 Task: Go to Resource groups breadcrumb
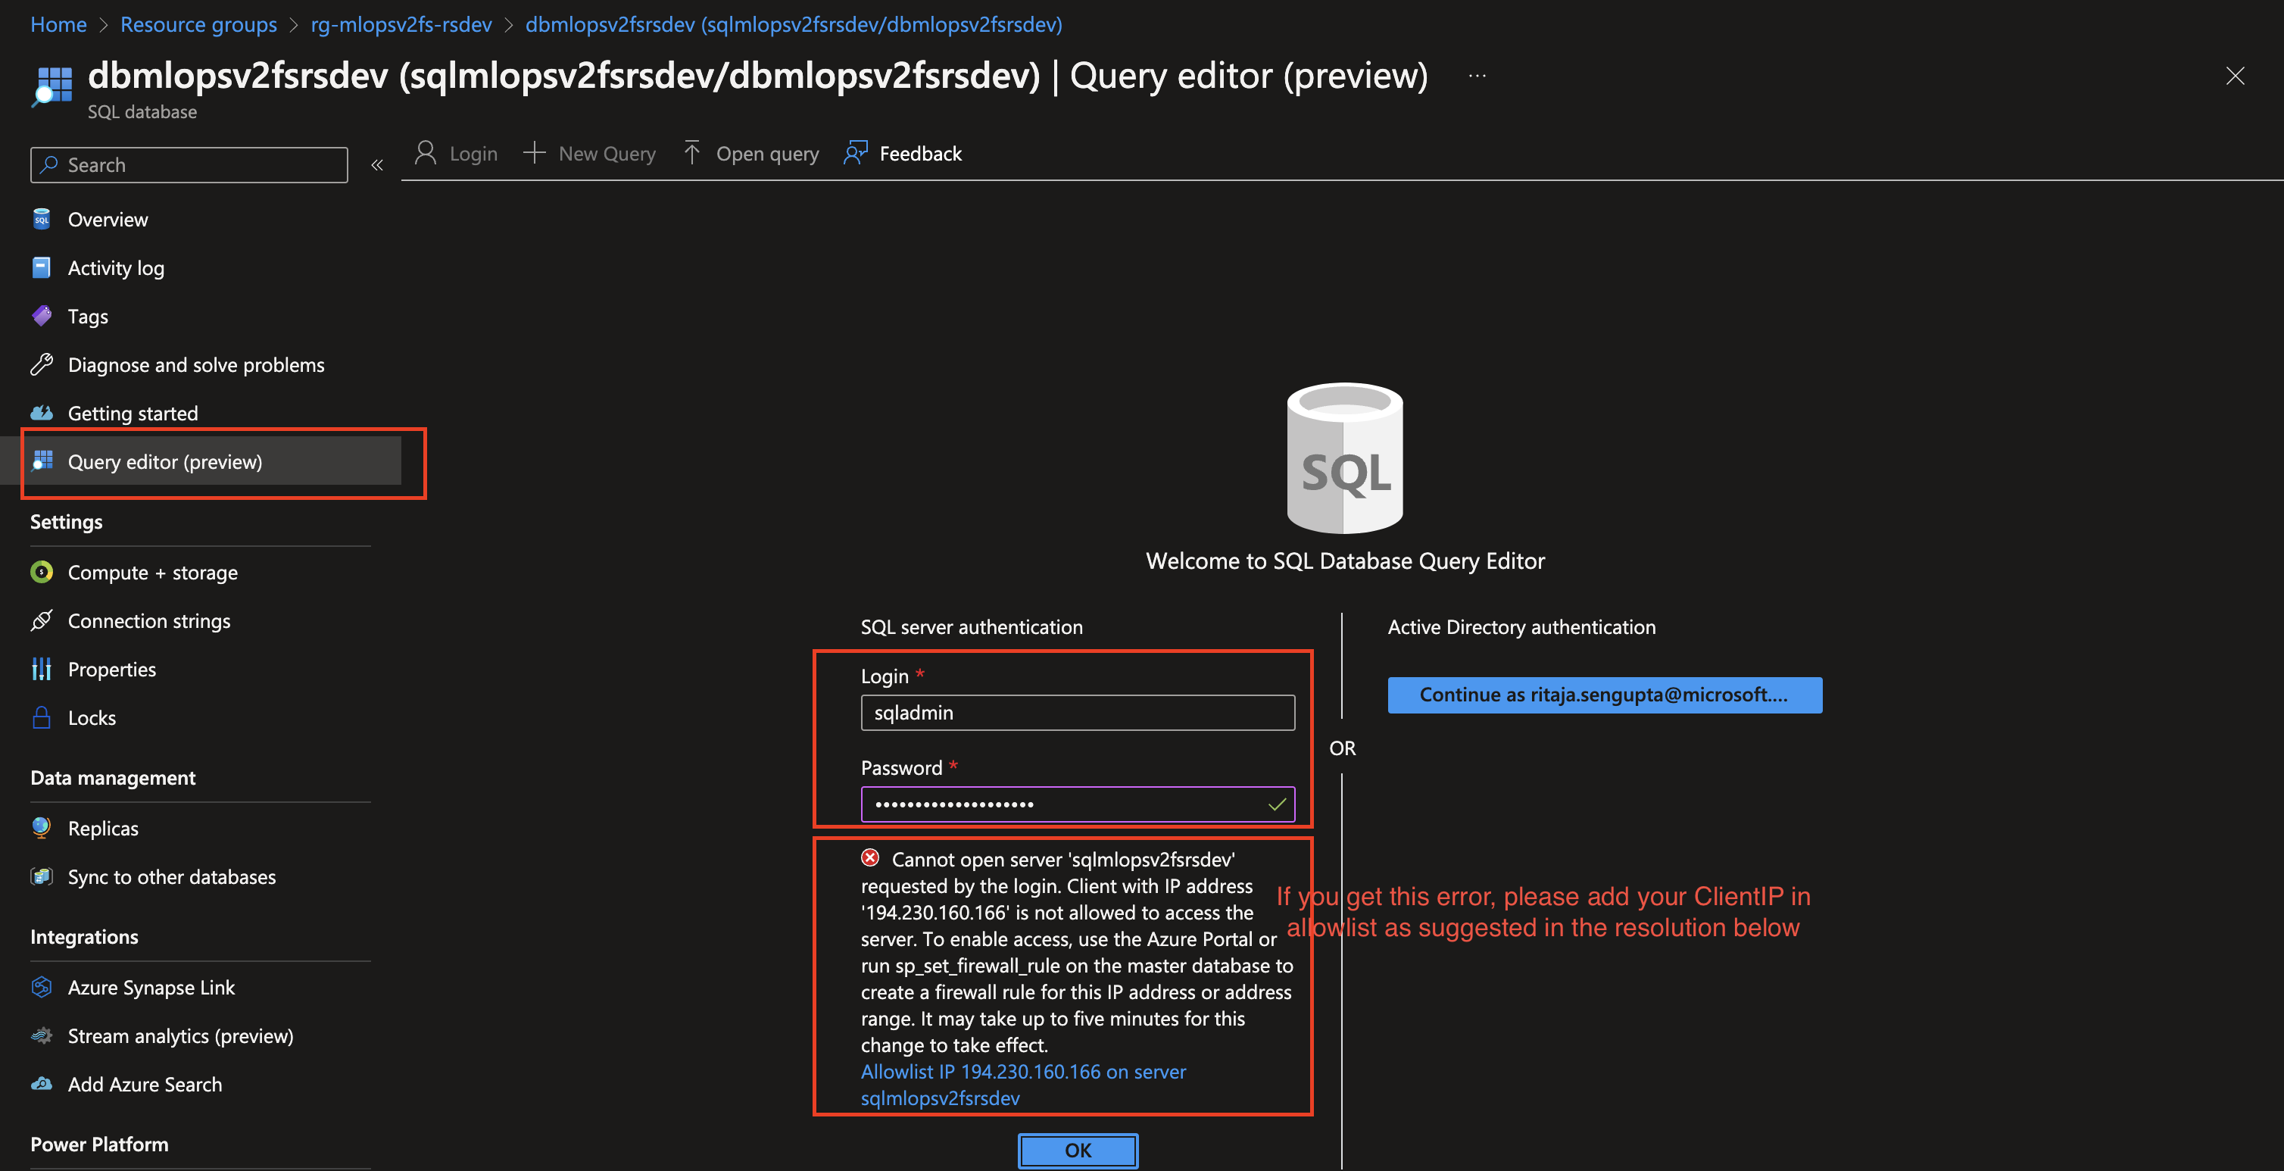(x=198, y=24)
